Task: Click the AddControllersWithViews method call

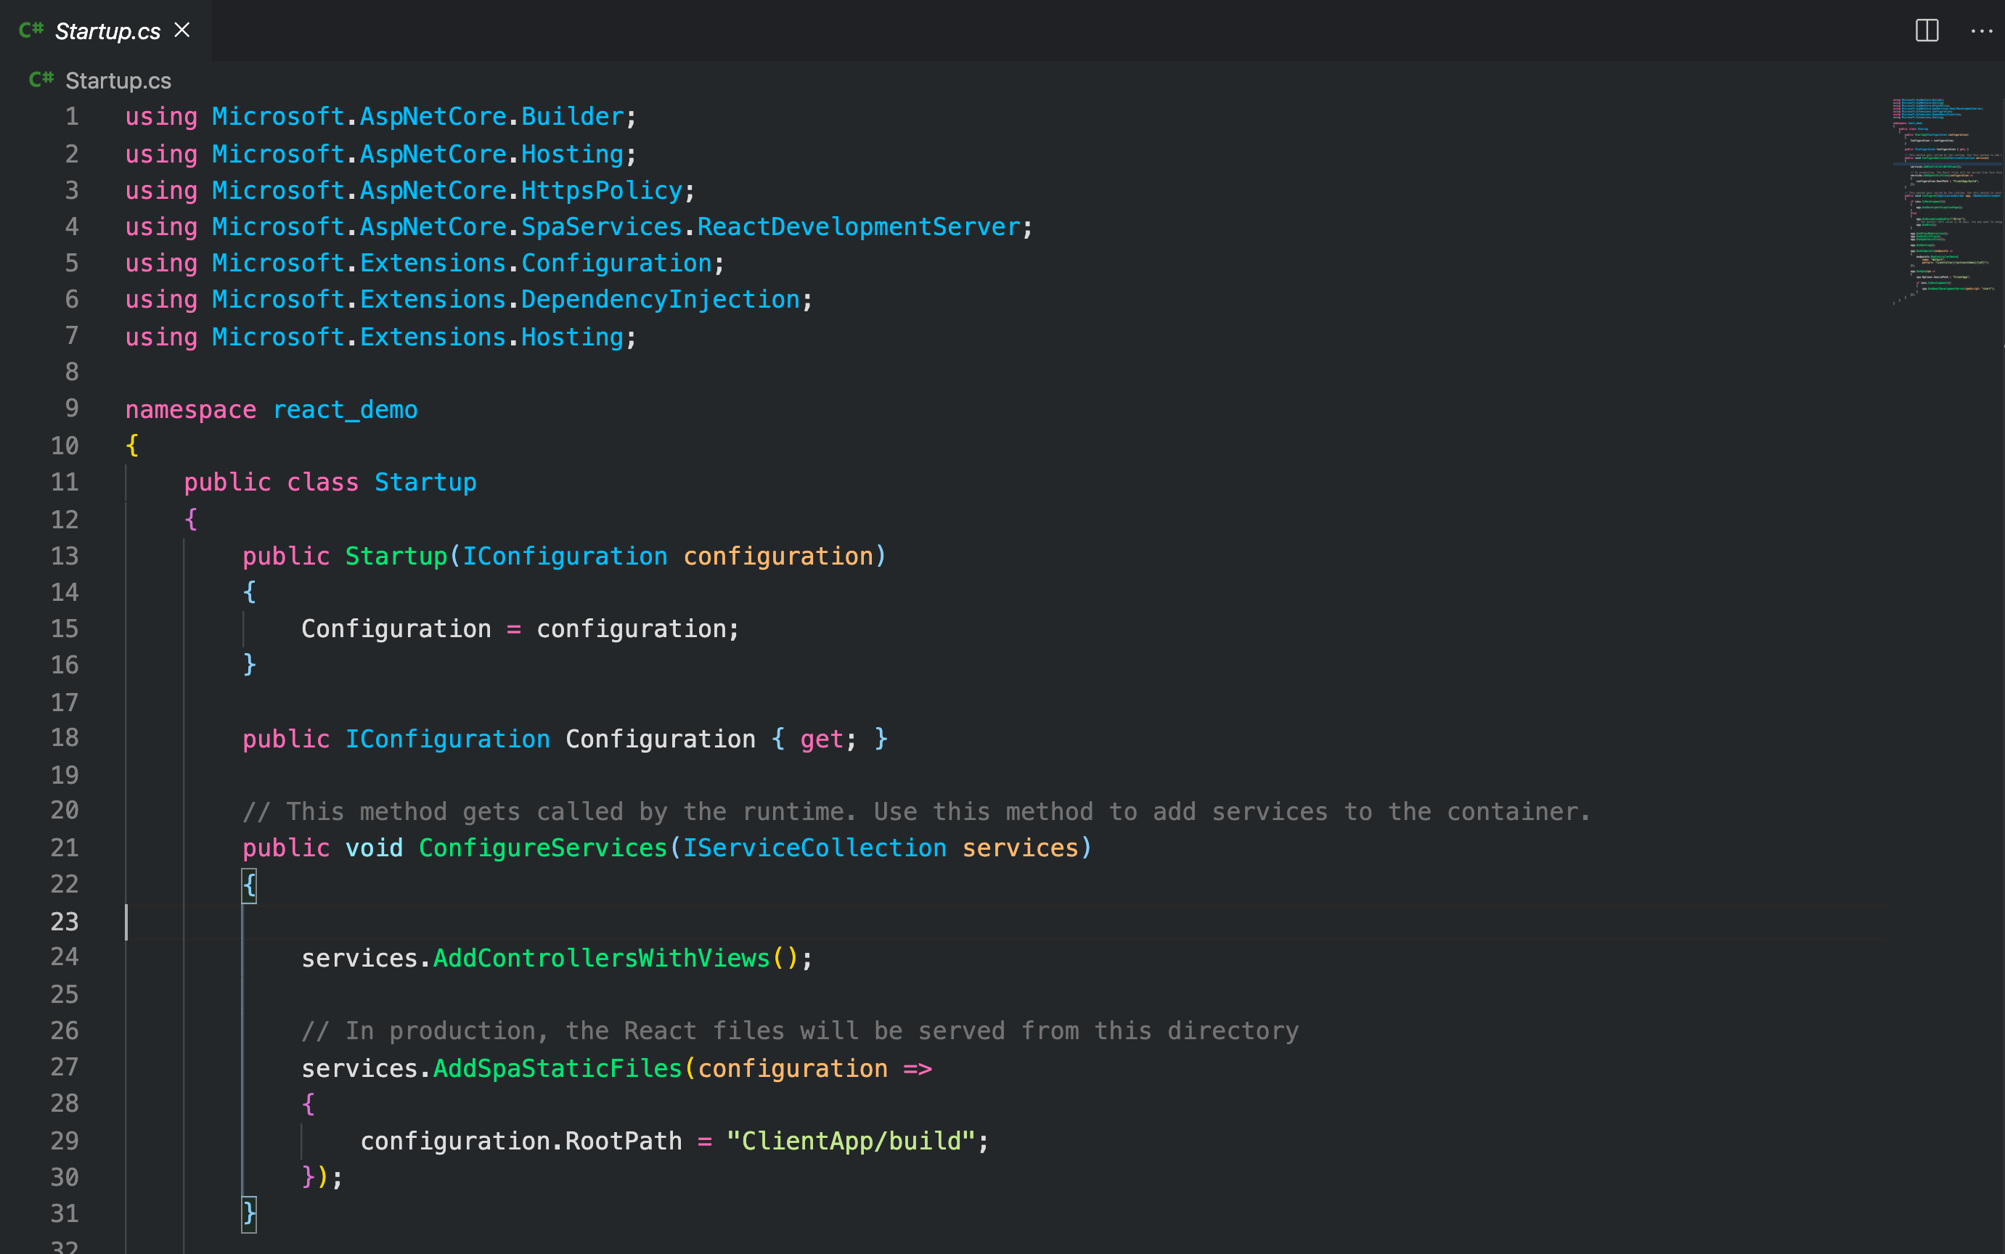Action: pos(601,958)
